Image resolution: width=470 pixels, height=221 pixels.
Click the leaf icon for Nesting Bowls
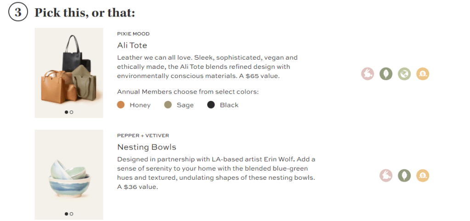(x=404, y=175)
